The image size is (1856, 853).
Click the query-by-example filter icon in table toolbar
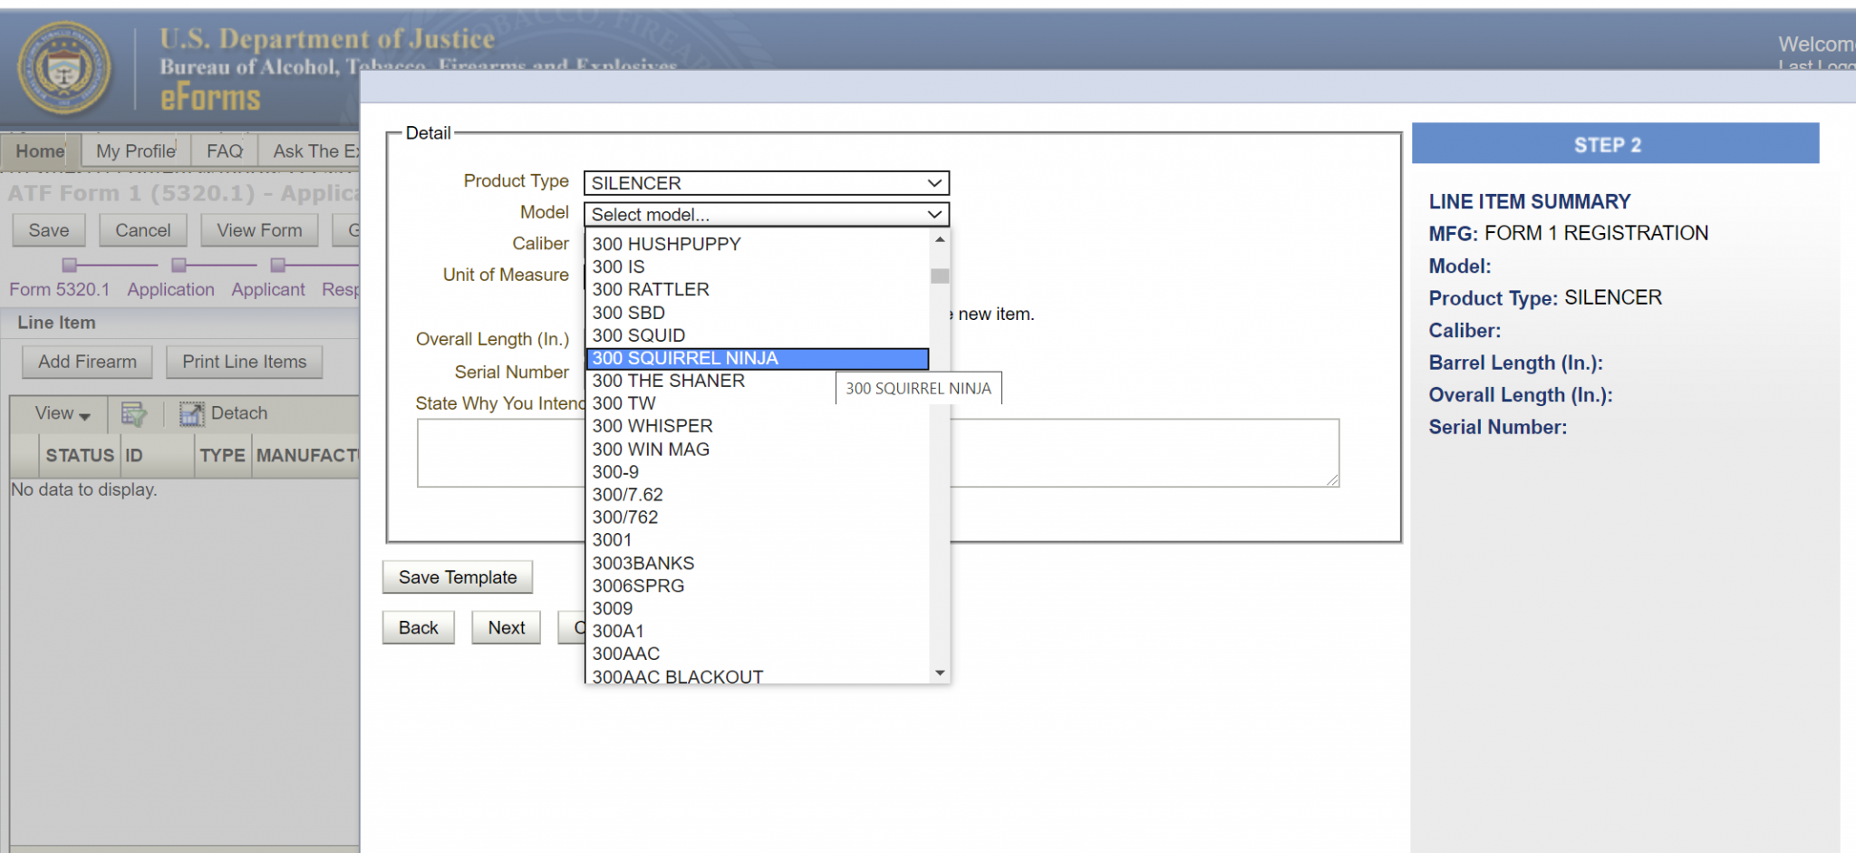pos(134,414)
